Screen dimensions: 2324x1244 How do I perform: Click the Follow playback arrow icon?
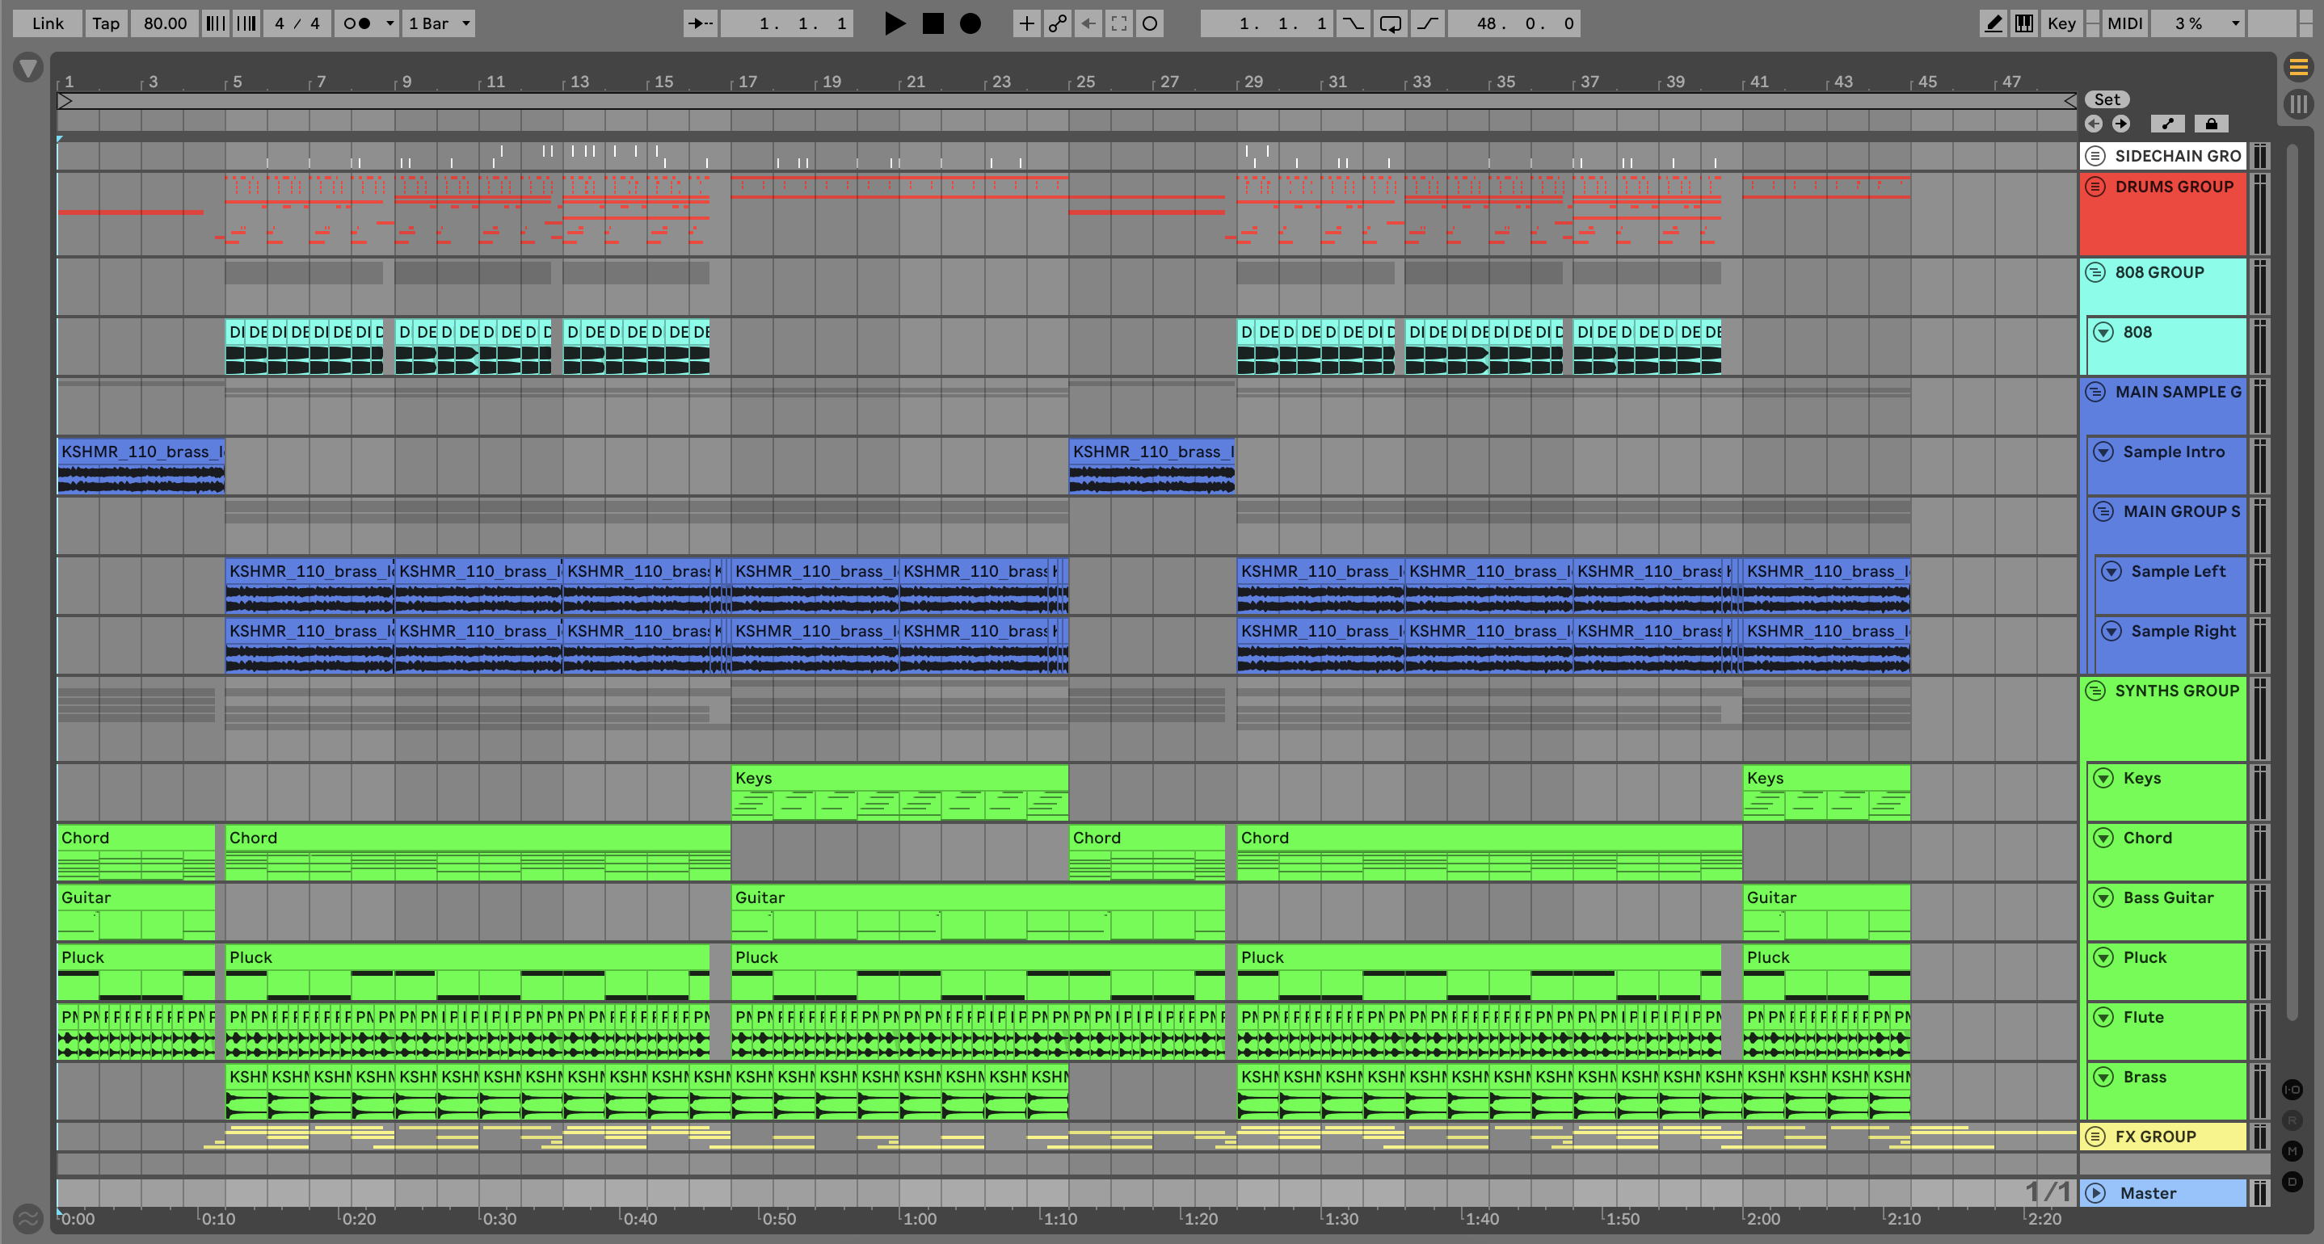(x=700, y=23)
